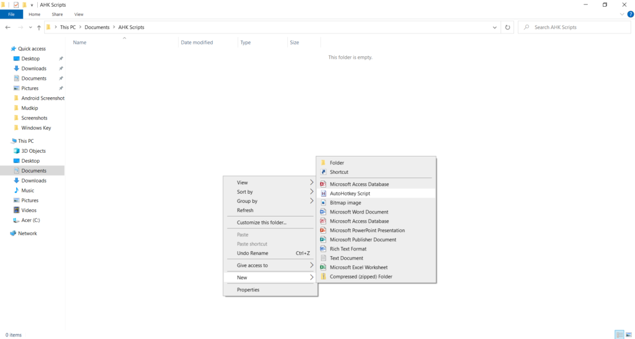Open the Group by submenu
Screen dimensions: 635x339
coord(270,201)
